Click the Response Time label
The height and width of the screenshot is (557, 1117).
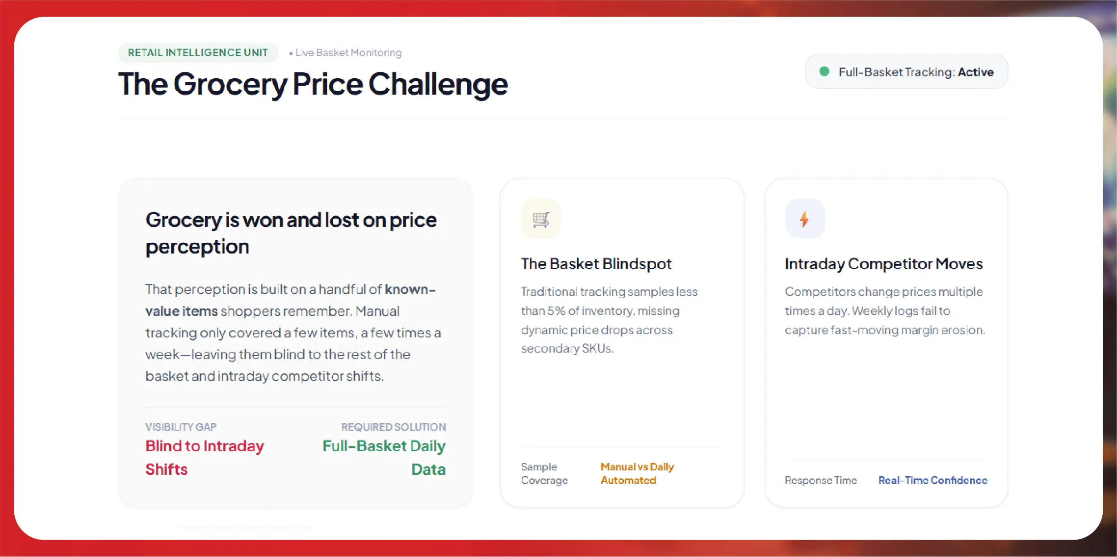tap(821, 480)
